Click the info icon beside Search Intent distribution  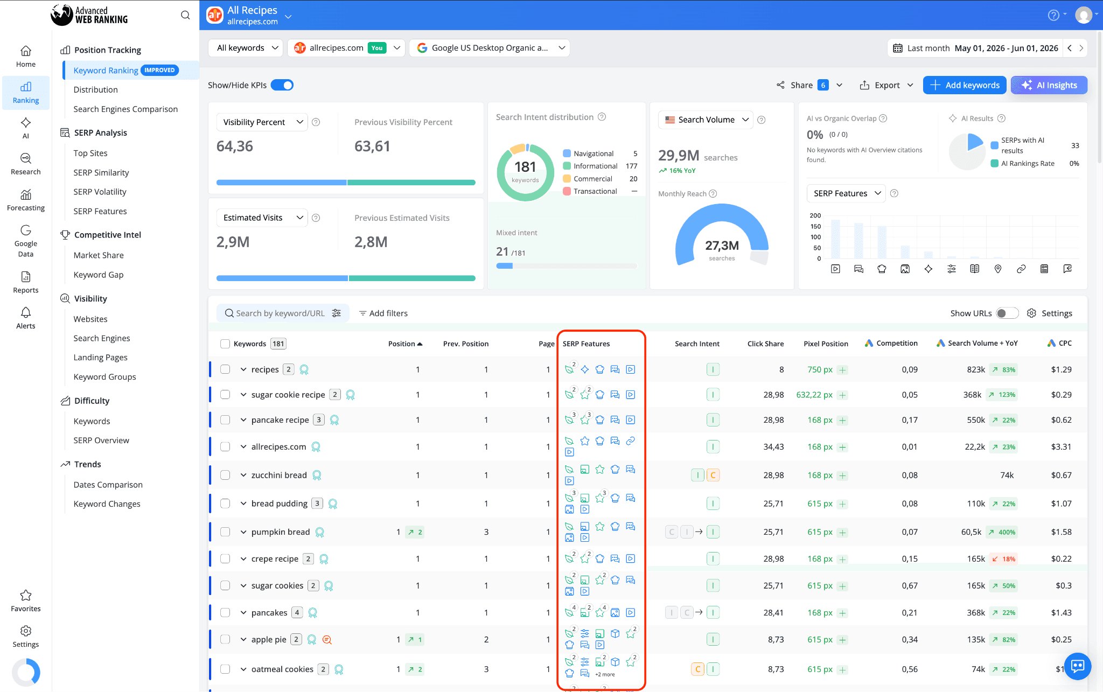point(602,117)
